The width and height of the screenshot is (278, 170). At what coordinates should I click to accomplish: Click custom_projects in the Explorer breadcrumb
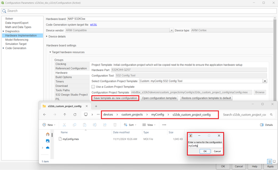click(132, 114)
